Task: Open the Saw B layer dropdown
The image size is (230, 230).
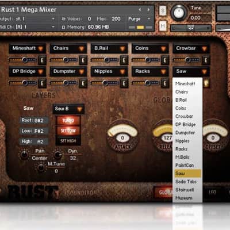Action: point(68,109)
